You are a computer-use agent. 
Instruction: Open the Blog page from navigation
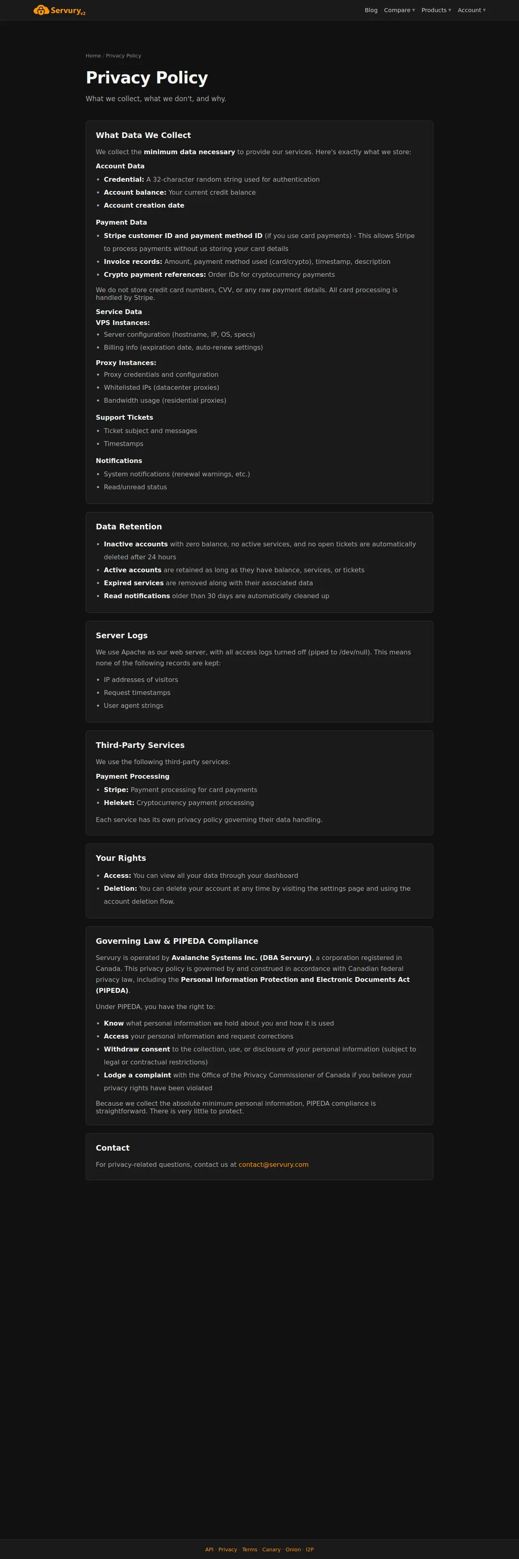pyautogui.click(x=371, y=10)
